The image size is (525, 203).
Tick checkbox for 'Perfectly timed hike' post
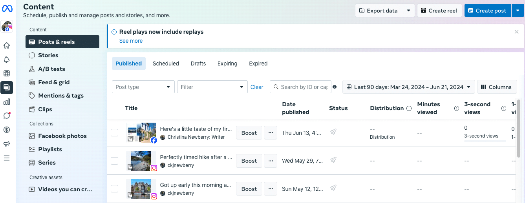pos(114,161)
